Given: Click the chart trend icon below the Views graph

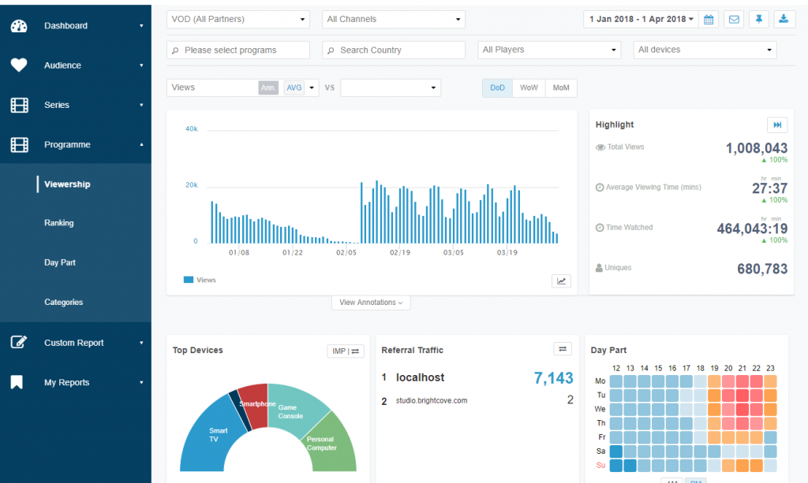Looking at the screenshot, I should coord(561,281).
